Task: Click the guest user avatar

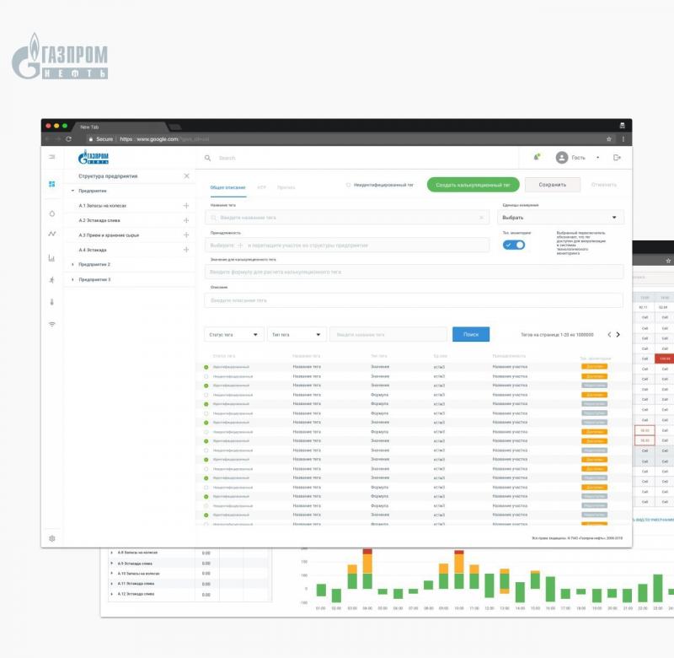Action: tap(562, 158)
